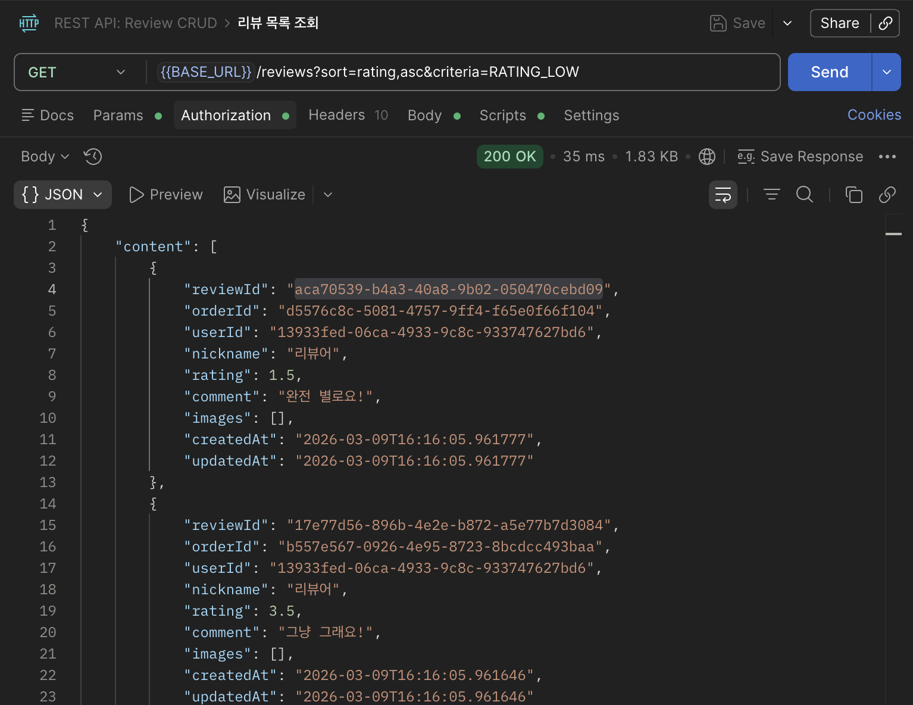Screen dimensions: 913x705
Task: Click REST API: Review CRUD breadcrumb
Action: point(136,23)
